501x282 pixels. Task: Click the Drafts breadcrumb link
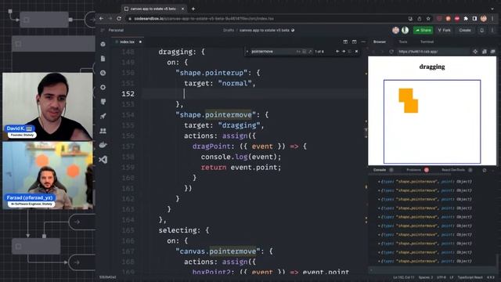[x=229, y=31]
